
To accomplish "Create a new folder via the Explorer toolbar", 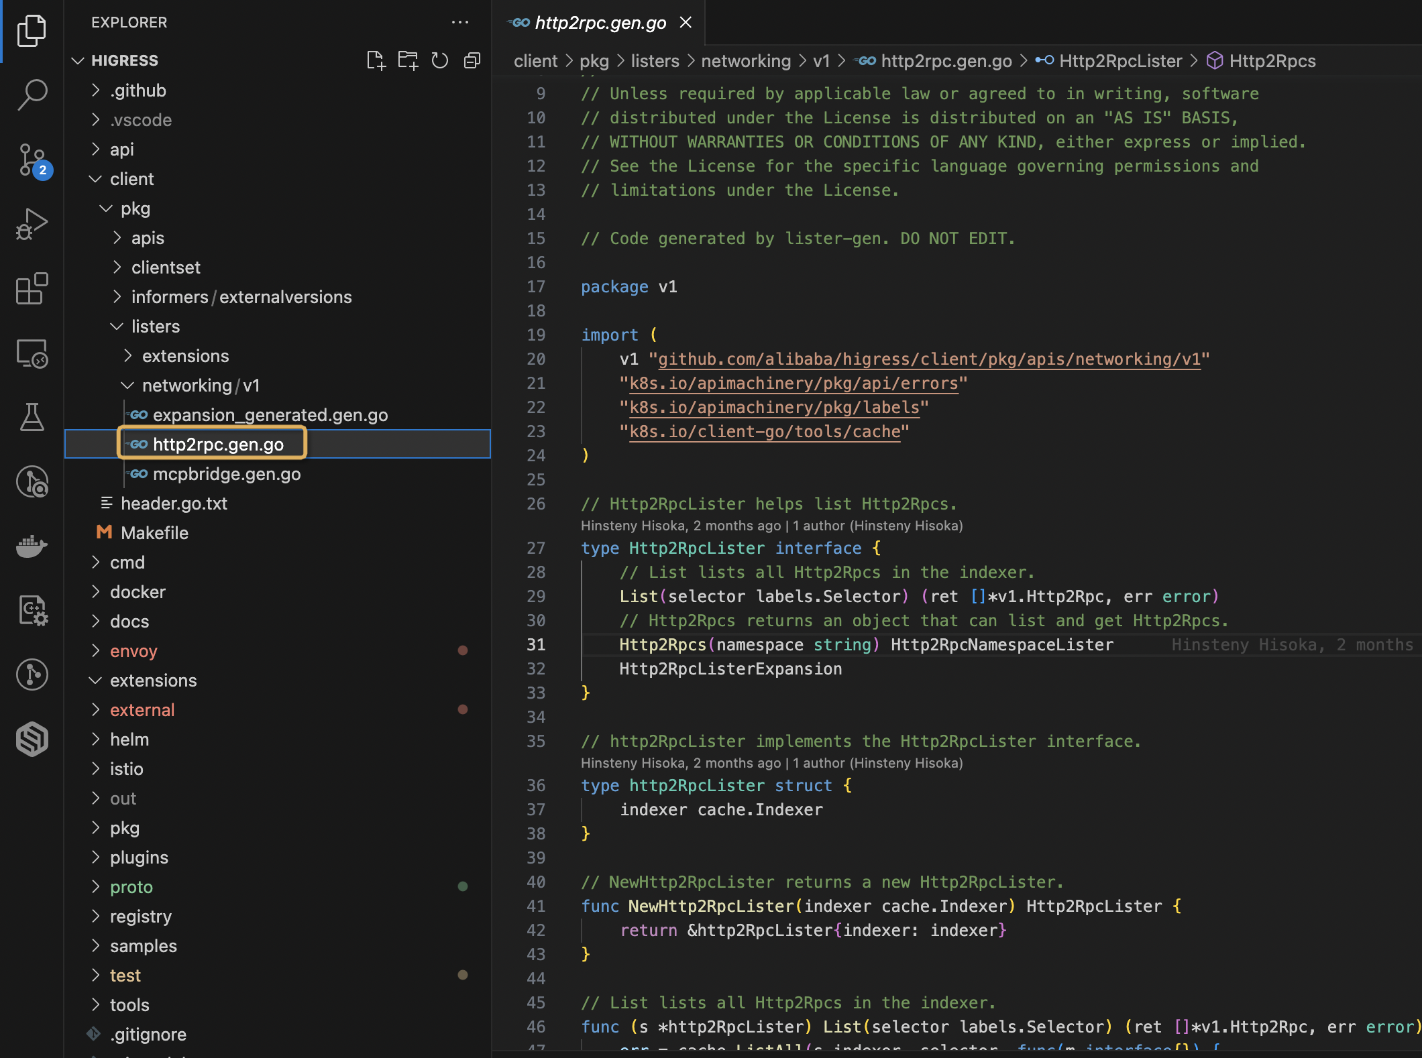I will point(408,60).
